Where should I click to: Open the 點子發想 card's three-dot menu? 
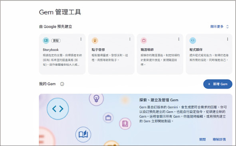tap(130, 39)
